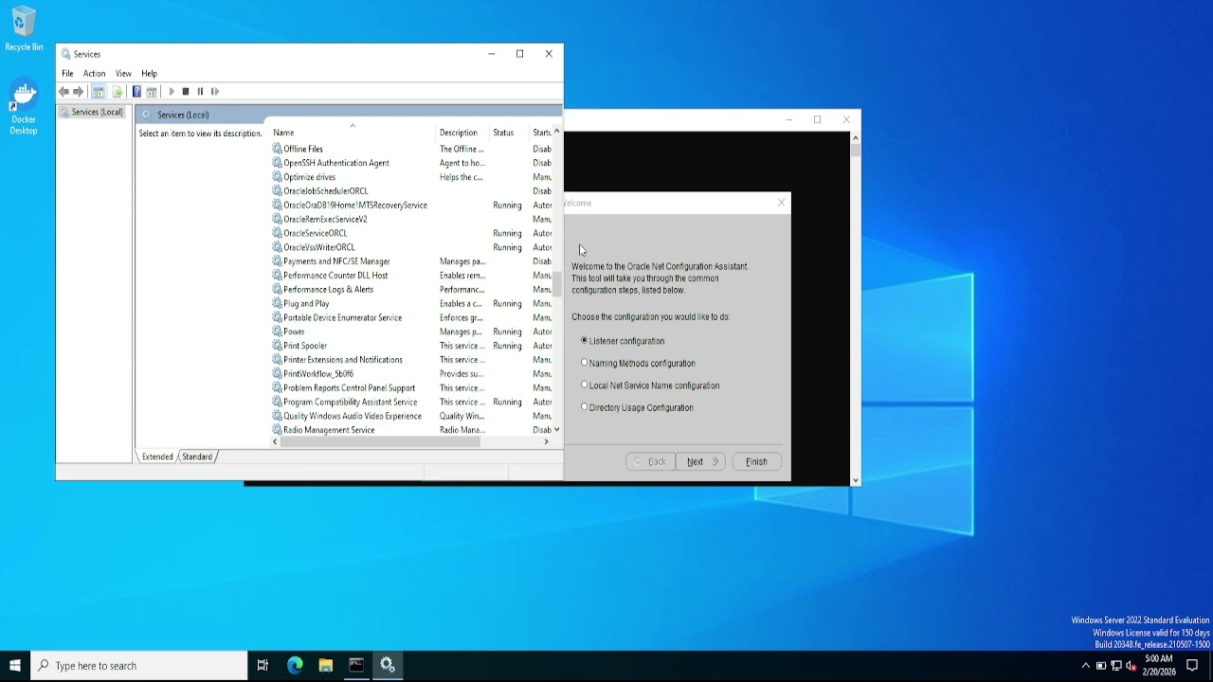This screenshot has width=1213, height=682.
Task: Click the Stop Service square icon
Action: (x=186, y=92)
